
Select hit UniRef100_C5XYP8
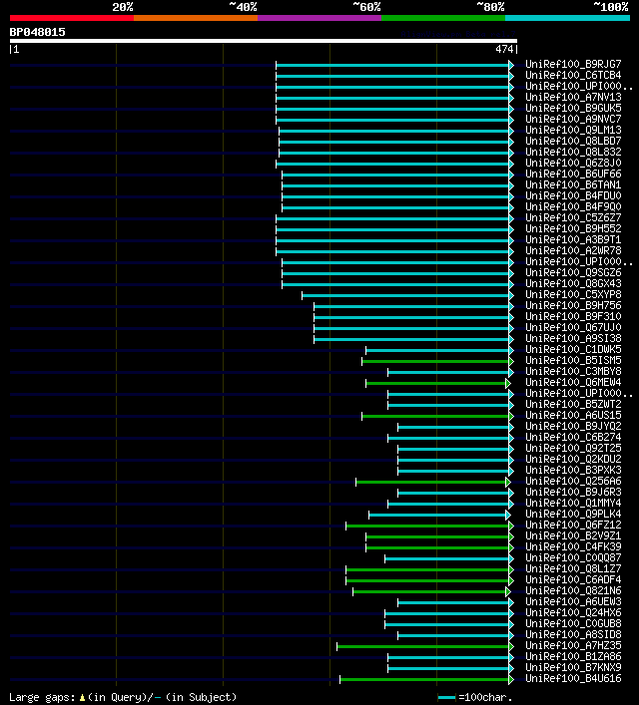point(573,294)
